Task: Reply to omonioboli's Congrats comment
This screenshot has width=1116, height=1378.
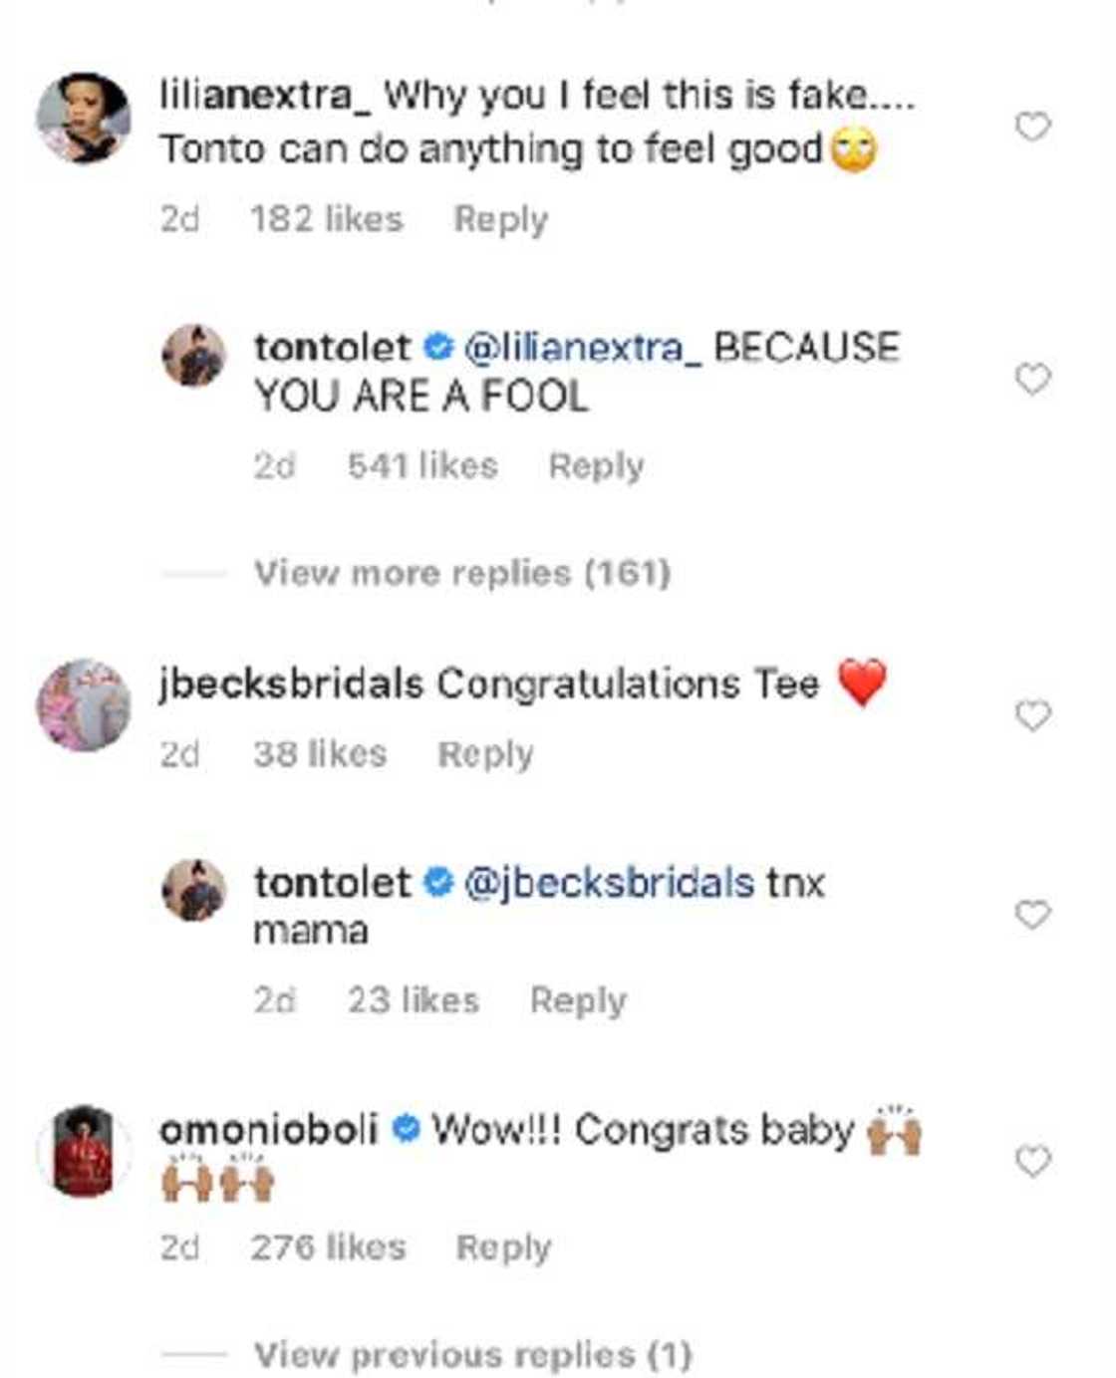Action: click(503, 1247)
